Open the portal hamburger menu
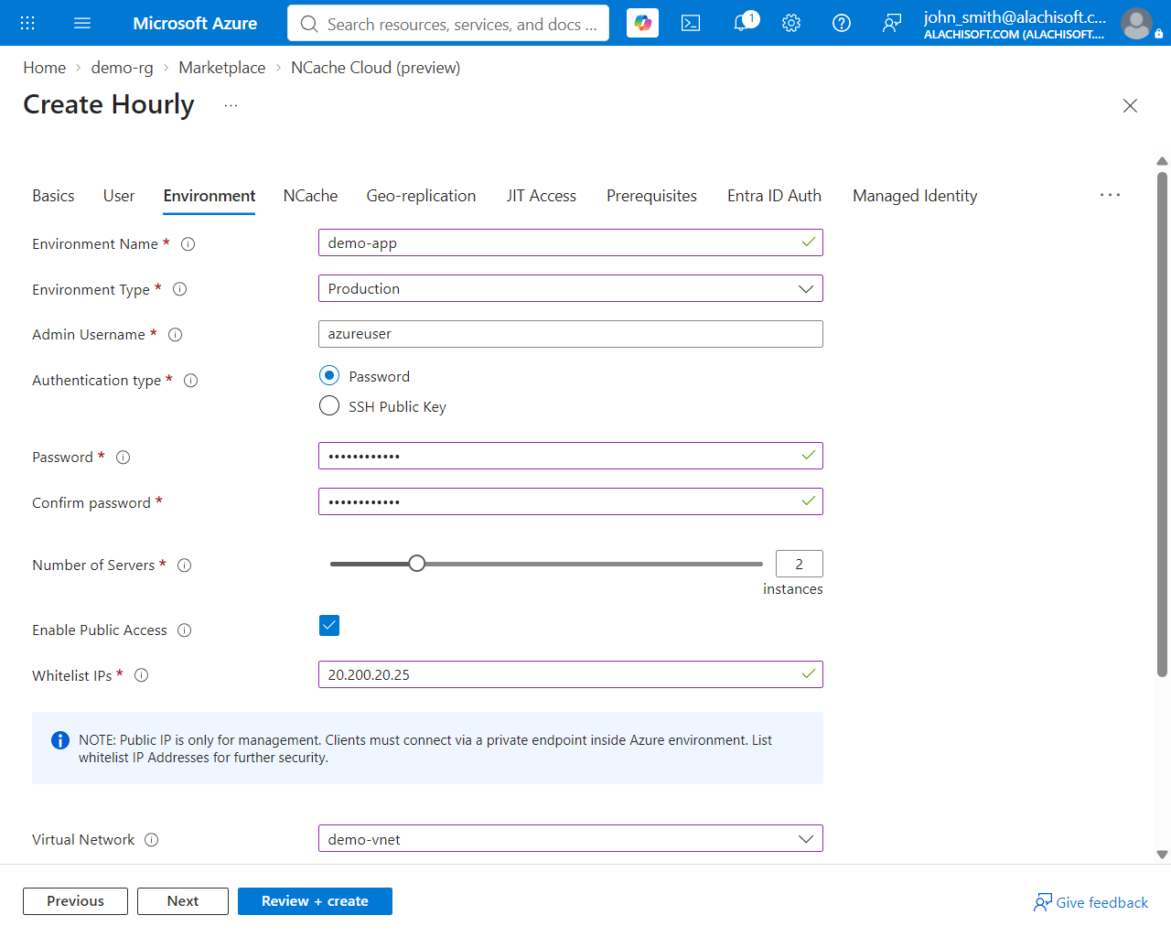The width and height of the screenshot is (1171, 937). coord(82,23)
